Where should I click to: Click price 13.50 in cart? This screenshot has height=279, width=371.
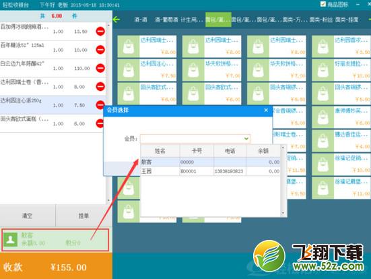click(81, 32)
